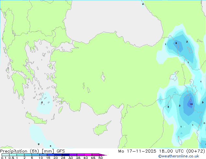Screen dimensions: 206x159
Task: Select the 5–10 mm legend color swatch
Action: pos(35,155)
